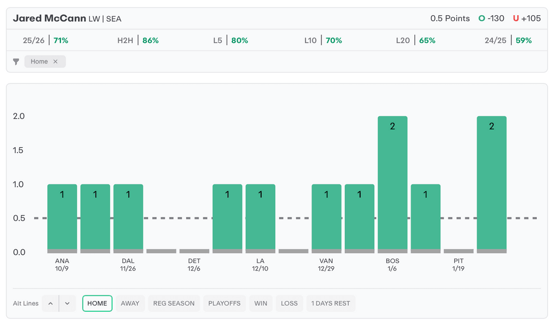The height and width of the screenshot is (327, 557).
Task: Click the Jared McCann player name
Action: tap(49, 18)
